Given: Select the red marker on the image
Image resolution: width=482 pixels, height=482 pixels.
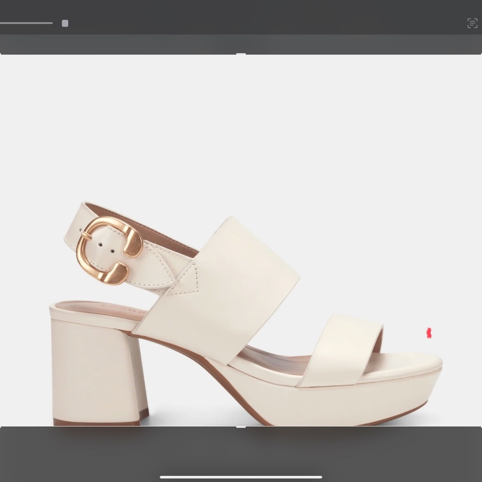Looking at the screenshot, I should point(429,333).
